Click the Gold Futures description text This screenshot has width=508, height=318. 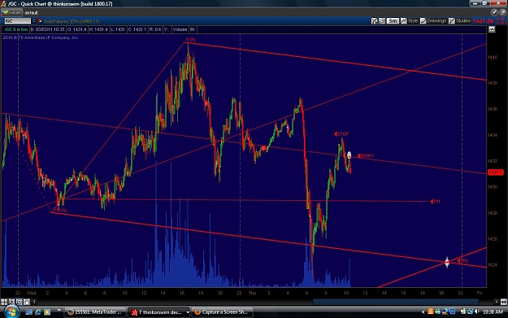pyautogui.click(x=72, y=21)
